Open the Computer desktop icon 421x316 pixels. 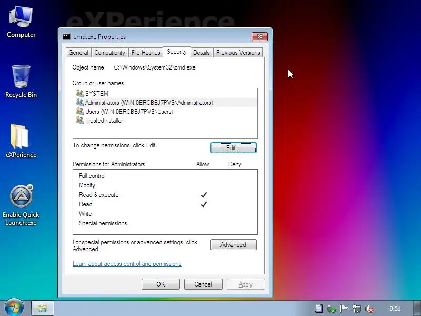point(21,23)
